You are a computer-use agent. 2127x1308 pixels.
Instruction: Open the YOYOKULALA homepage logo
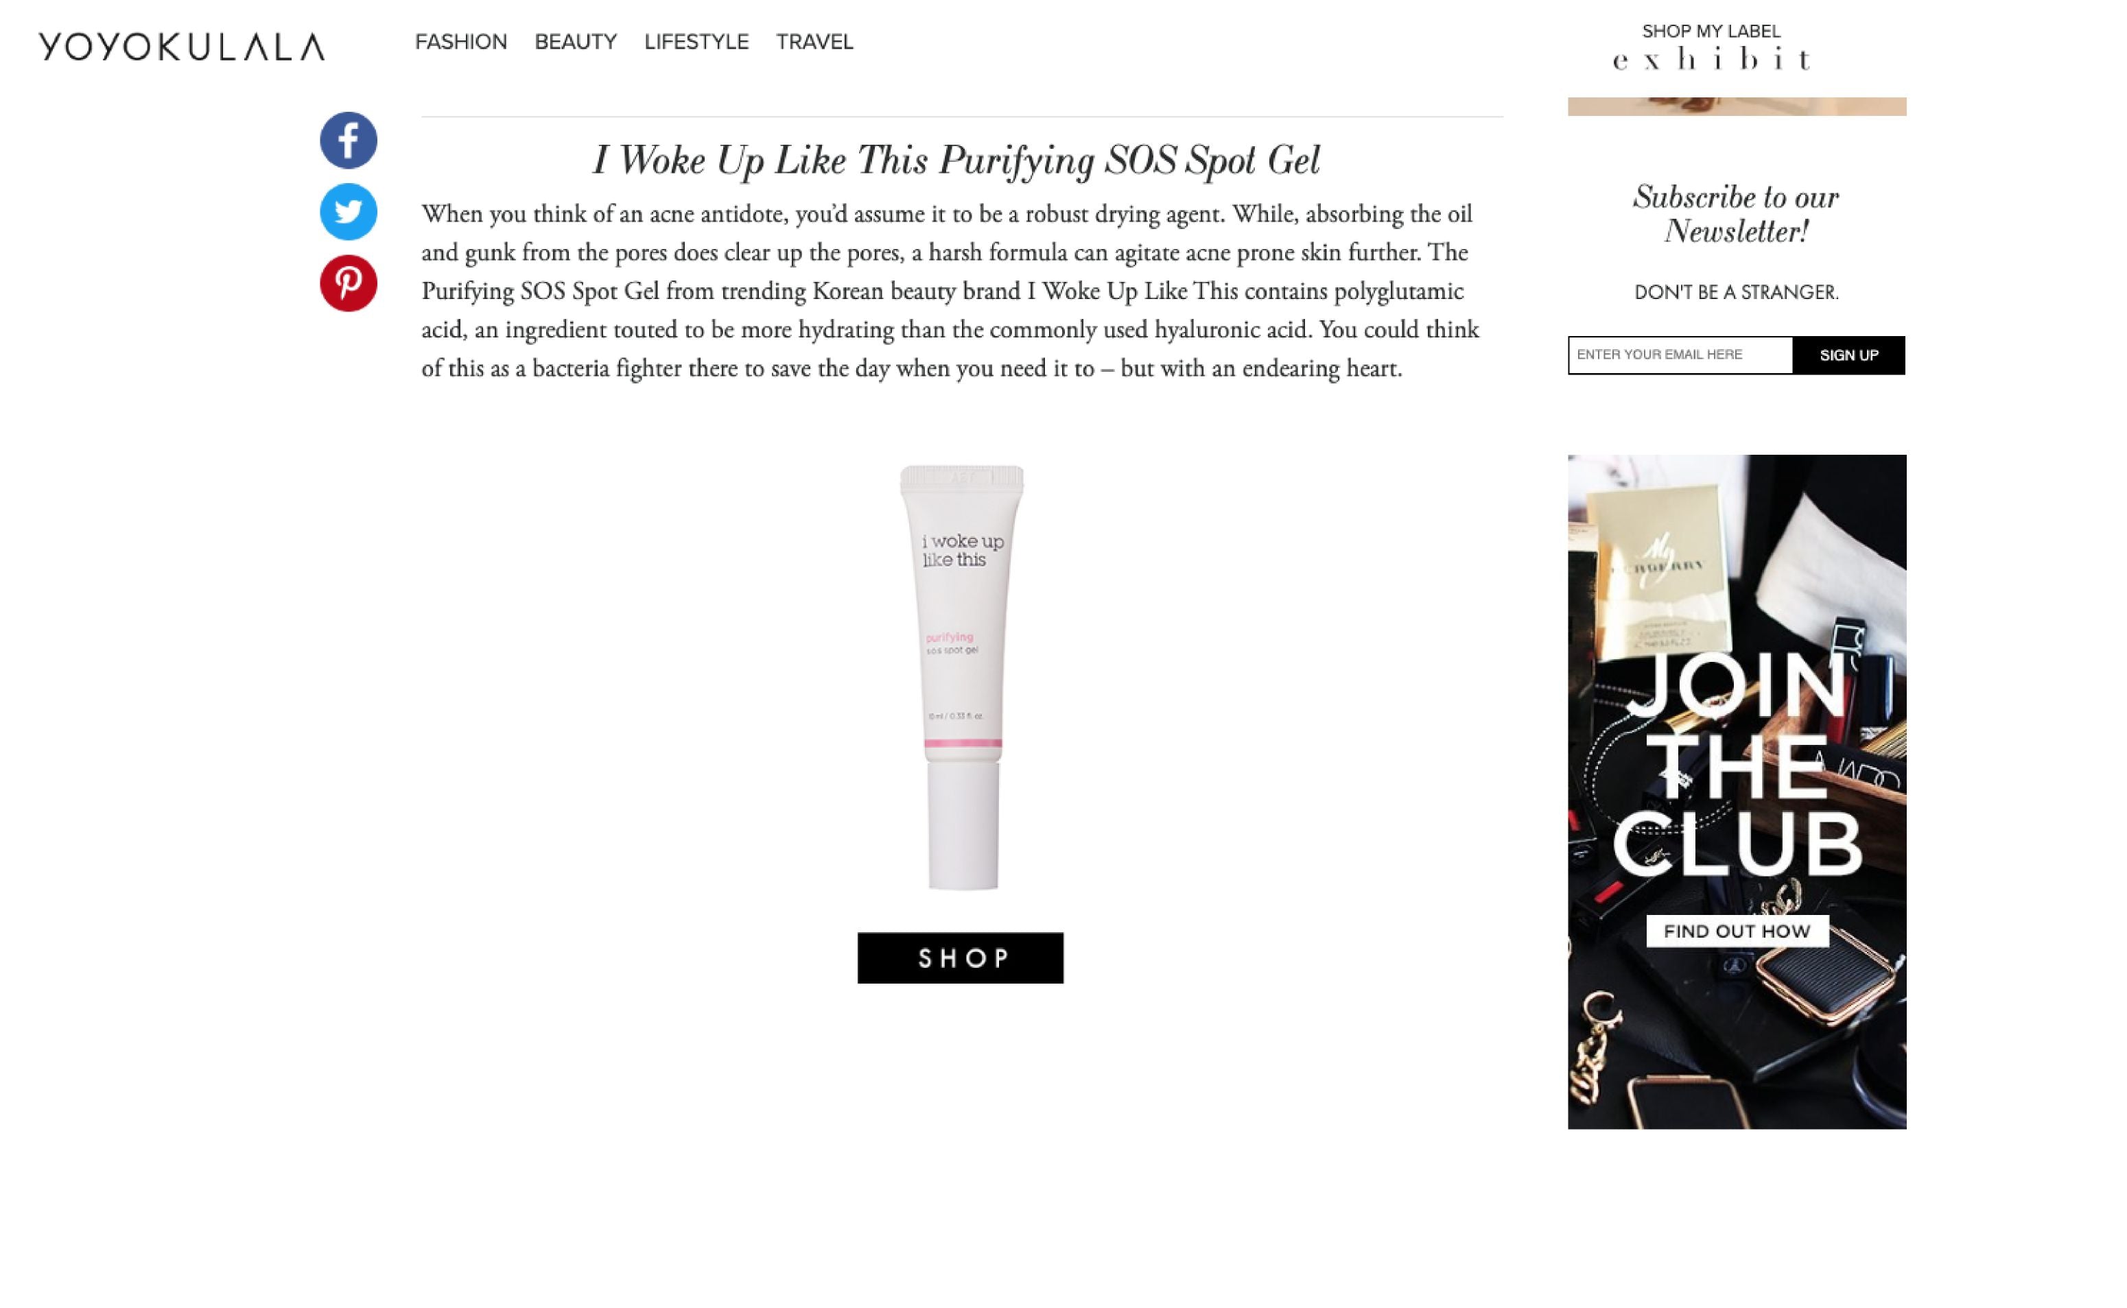(x=182, y=47)
